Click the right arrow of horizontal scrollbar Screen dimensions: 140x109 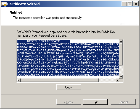click(117, 80)
